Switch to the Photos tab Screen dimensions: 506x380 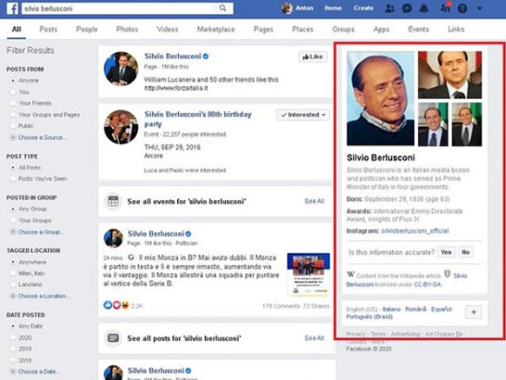pyautogui.click(x=127, y=30)
